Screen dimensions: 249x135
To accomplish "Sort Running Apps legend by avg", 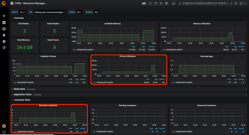I will 235,79.
